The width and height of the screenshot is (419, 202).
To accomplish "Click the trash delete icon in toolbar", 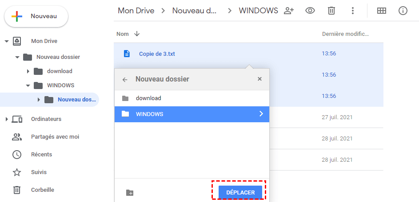I will point(331,11).
